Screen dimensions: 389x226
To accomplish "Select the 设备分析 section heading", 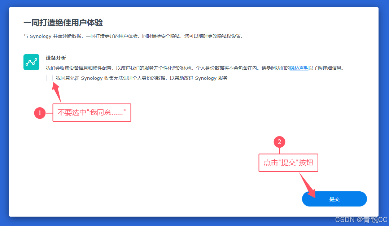I will click(56, 58).
